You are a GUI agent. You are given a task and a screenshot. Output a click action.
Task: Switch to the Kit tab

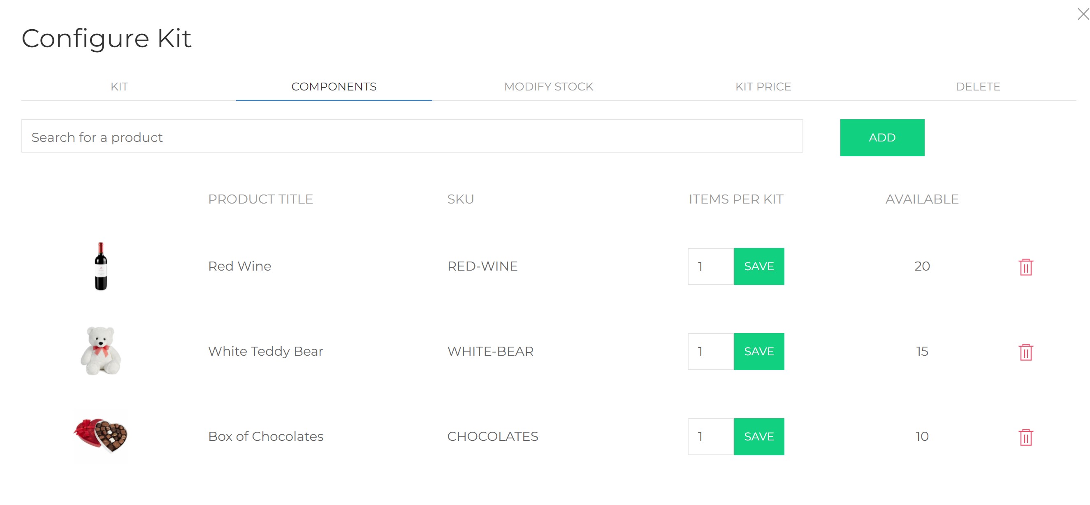click(119, 87)
